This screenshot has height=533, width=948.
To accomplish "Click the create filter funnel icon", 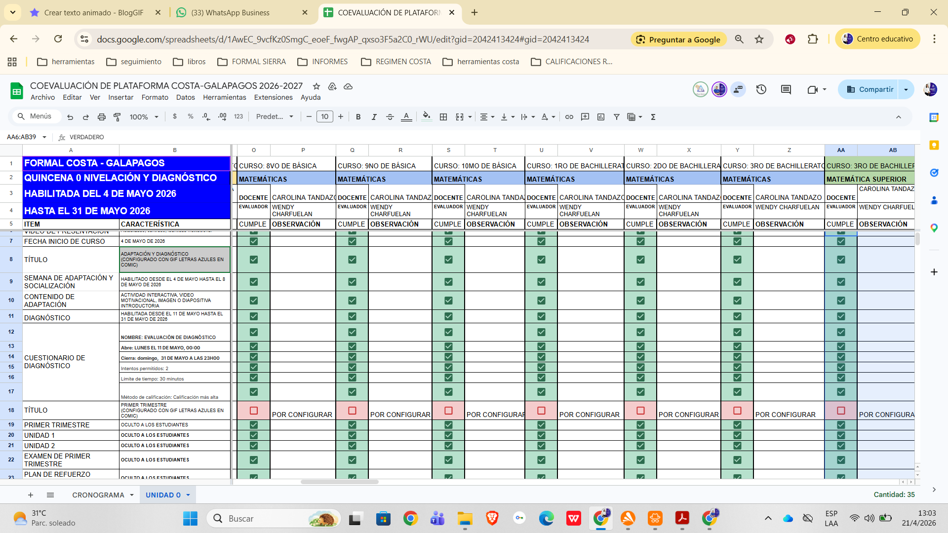I will tap(616, 117).
